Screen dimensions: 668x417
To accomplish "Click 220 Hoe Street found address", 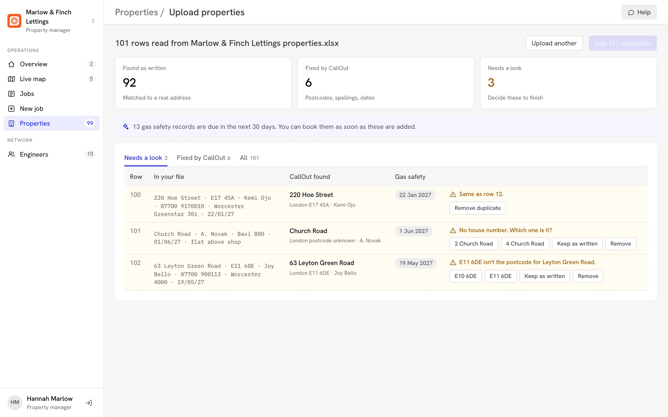I will (311, 195).
